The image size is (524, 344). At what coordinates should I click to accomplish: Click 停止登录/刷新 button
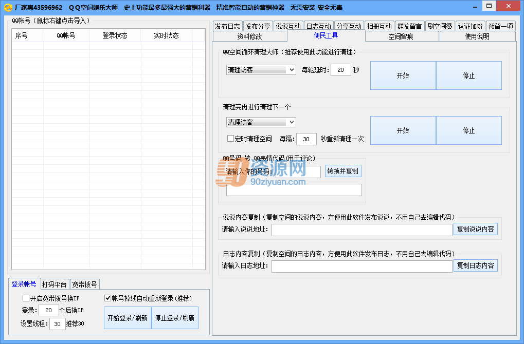click(x=175, y=318)
